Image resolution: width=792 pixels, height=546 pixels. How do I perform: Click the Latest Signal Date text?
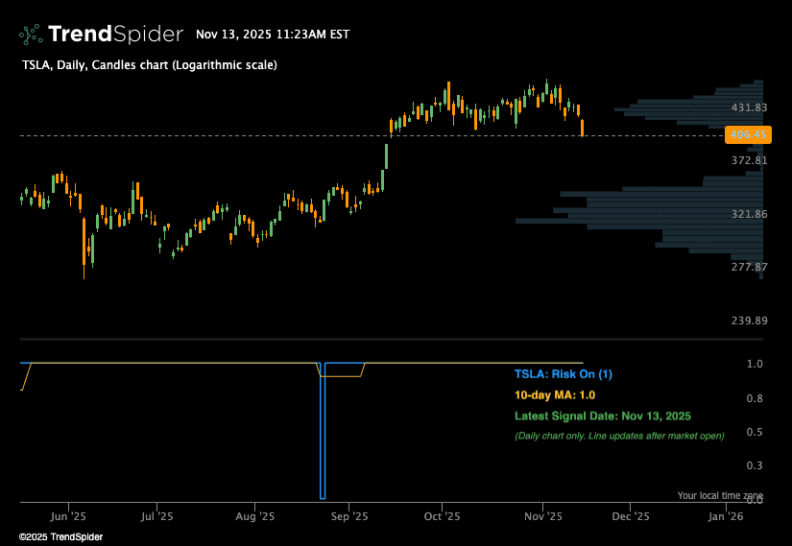602,415
